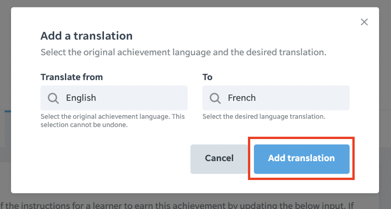
Task: Click the magnifier icon beside English
Action: [x=53, y=98]
